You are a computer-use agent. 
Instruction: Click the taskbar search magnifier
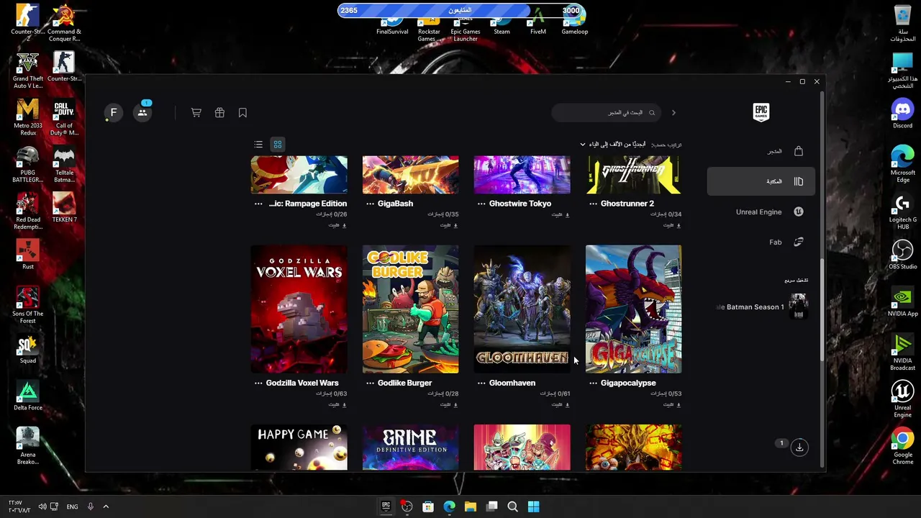pyautogui.click(x=512, y=506)
